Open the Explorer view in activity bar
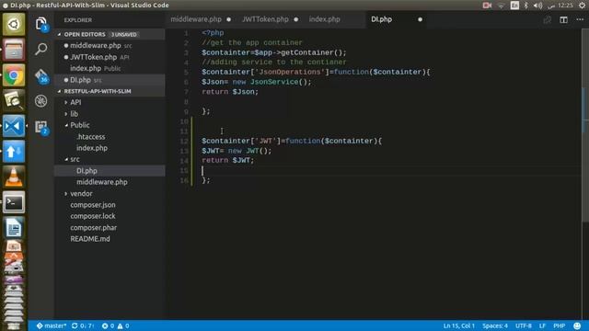 tap(40, 24)
